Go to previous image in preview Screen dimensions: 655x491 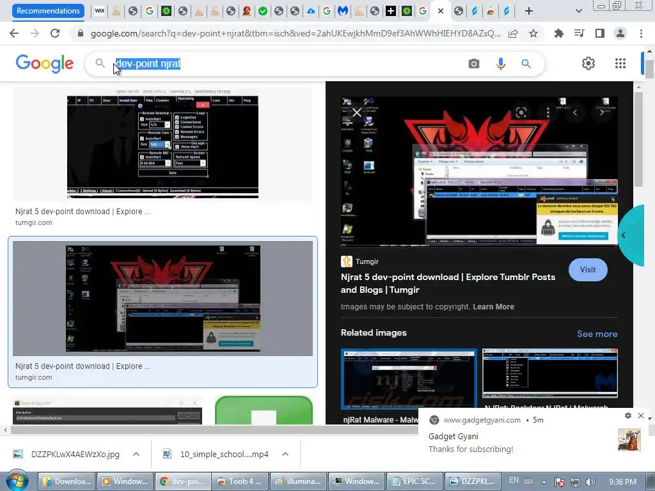tap(575, 113)
